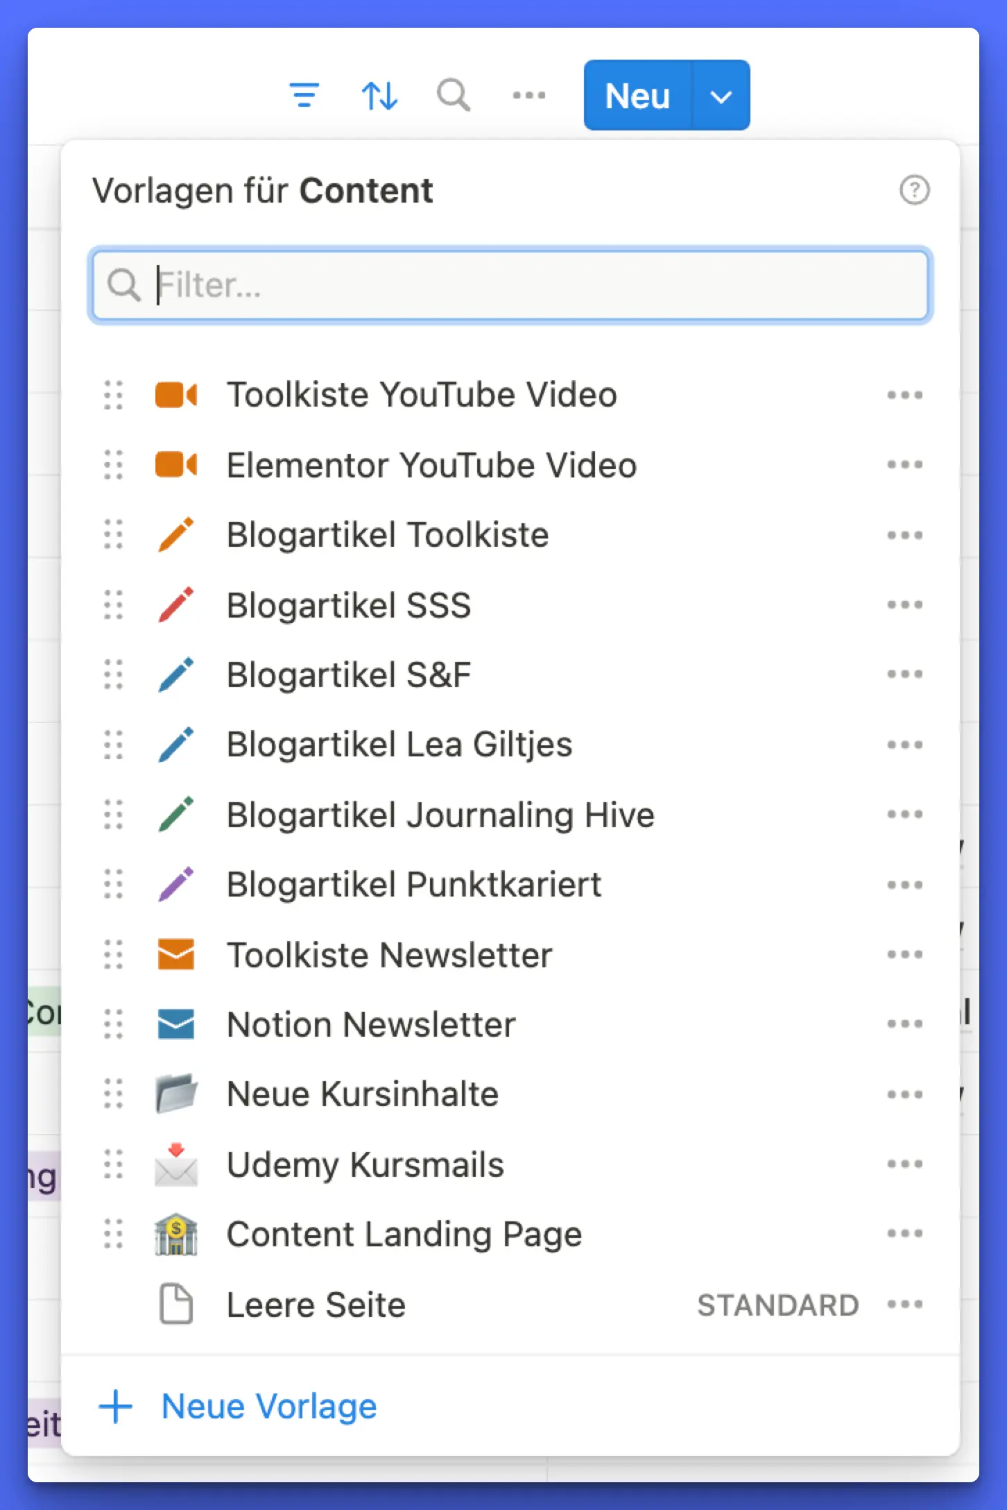Open options for Toolkiste YouTube Video template

tap(904, 395)
